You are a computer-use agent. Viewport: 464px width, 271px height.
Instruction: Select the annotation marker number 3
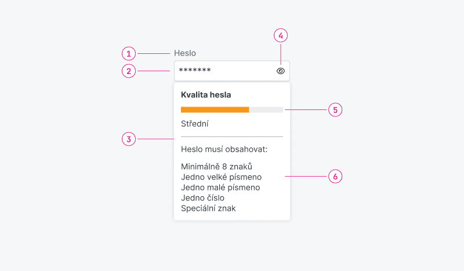(x=129, y=139)
